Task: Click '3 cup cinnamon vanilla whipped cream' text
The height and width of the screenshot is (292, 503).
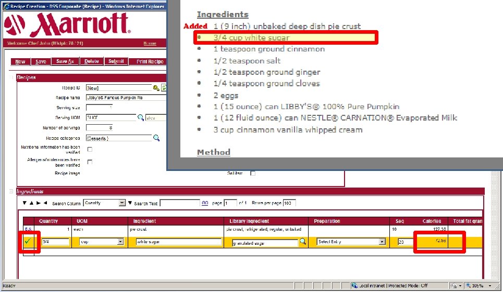Action: pyautogui.click(x=288, y=130)
